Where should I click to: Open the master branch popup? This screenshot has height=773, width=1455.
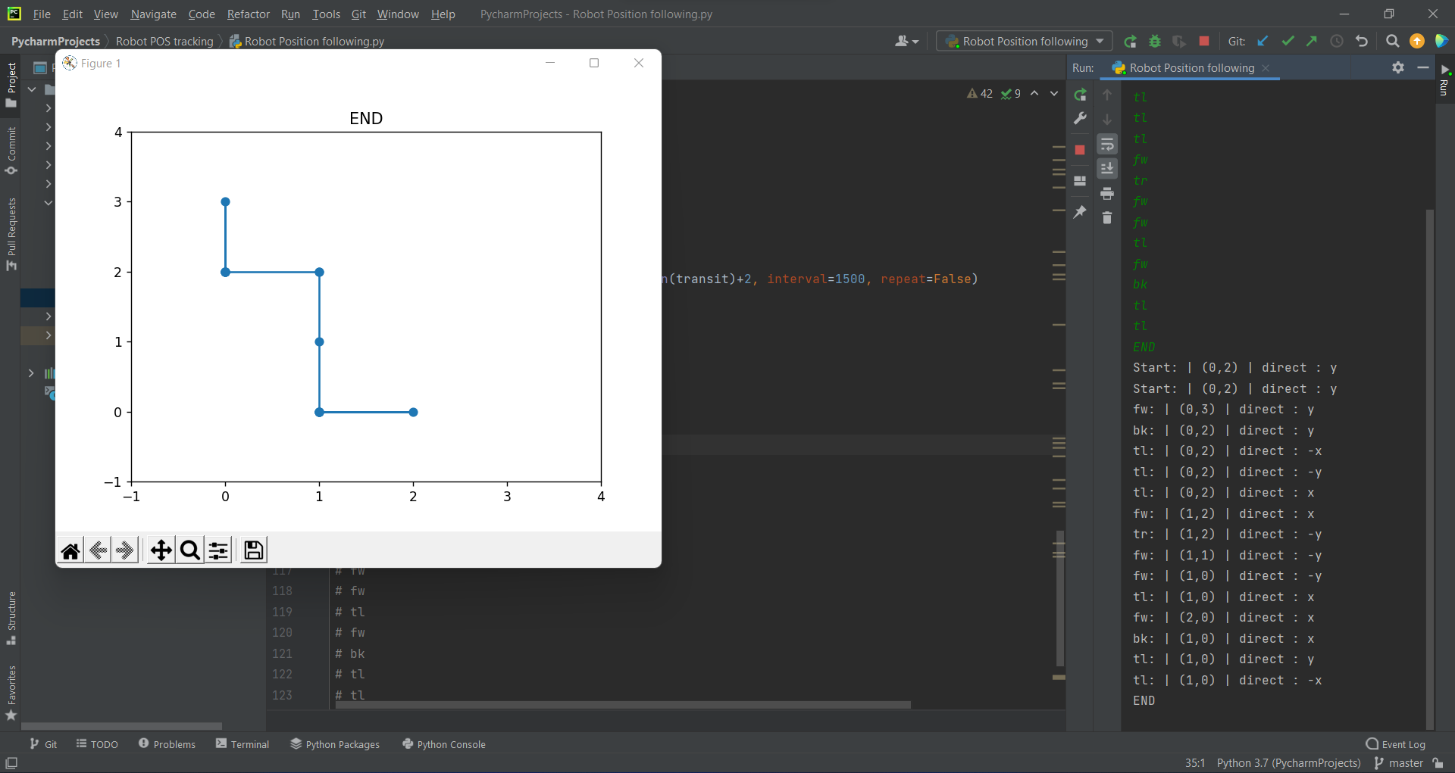[1398, 763]
